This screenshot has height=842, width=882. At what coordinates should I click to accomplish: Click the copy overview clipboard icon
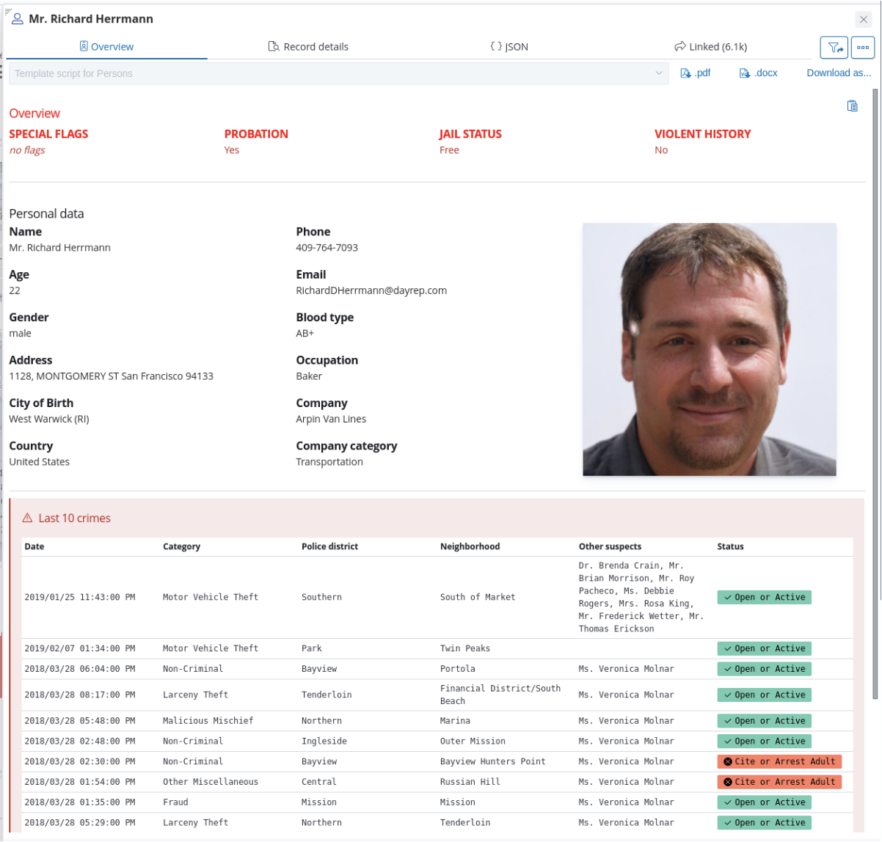click(x=852, y=106)
